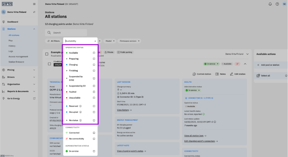Click Edit charging point's connectors link

pyautogui.click(x=201, y=141)
